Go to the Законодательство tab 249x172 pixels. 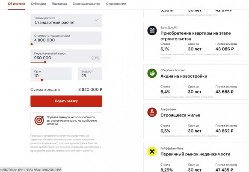[86, 4]
